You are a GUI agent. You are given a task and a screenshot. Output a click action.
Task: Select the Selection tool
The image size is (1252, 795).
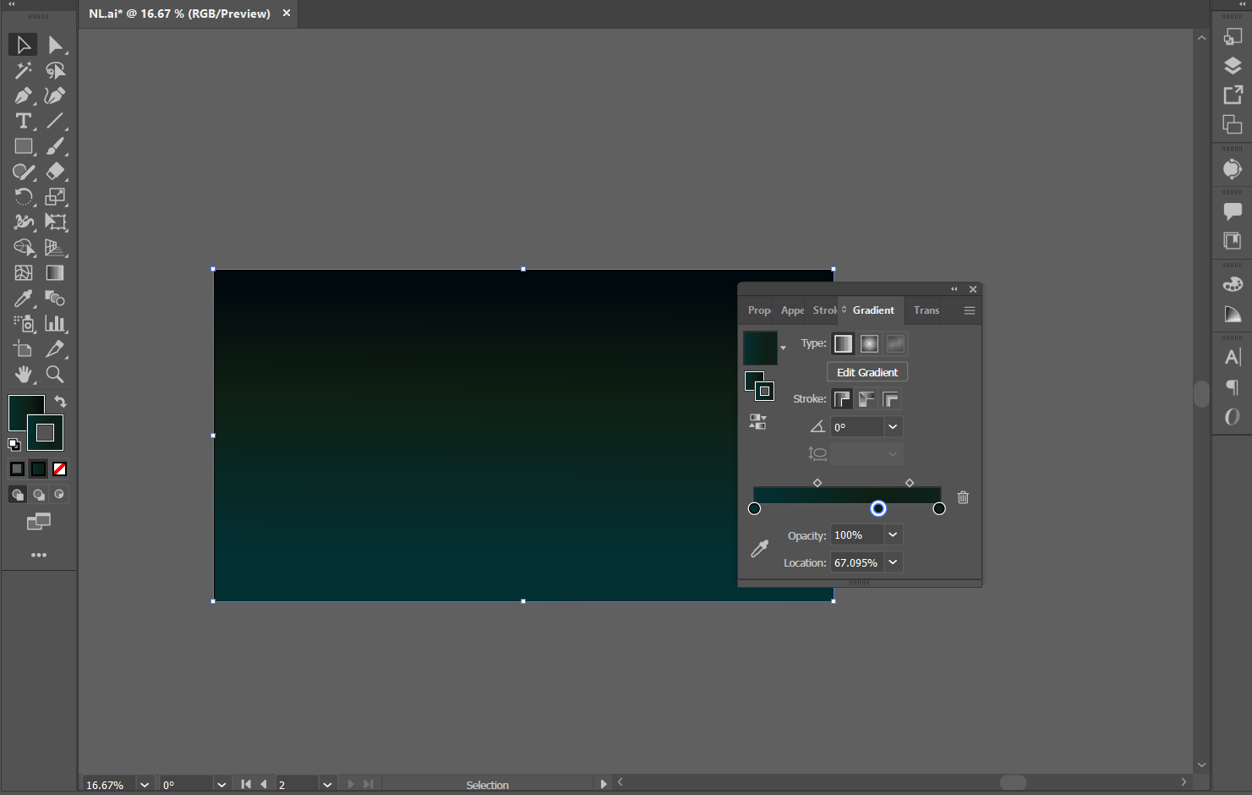(x=23, y=45)
